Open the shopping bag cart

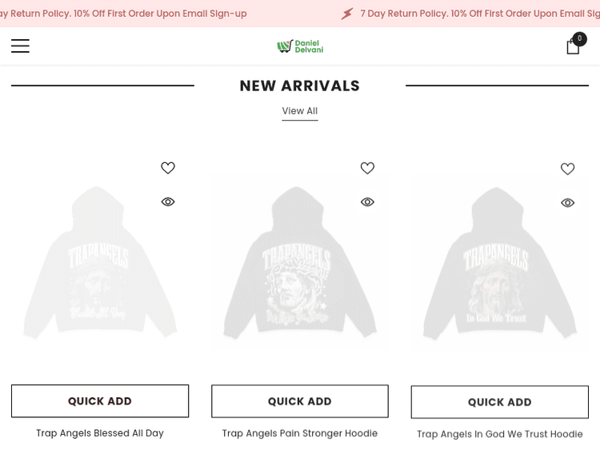(x=574, y=45)
